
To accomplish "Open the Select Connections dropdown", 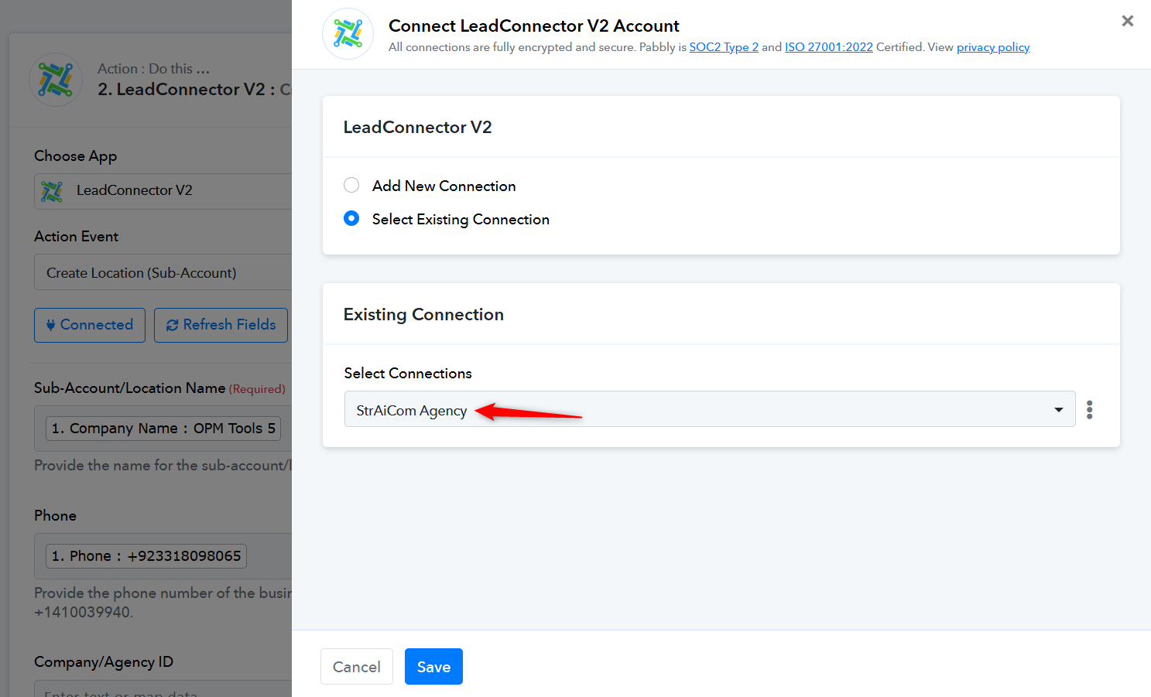I will tap(710, 409).
